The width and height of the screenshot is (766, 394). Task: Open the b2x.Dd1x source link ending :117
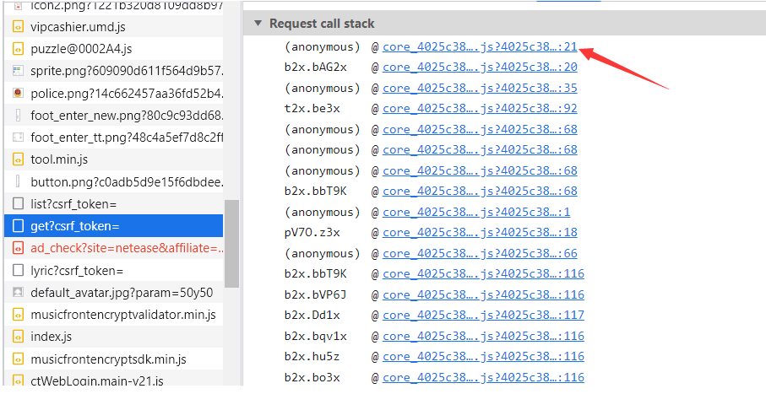483,316
